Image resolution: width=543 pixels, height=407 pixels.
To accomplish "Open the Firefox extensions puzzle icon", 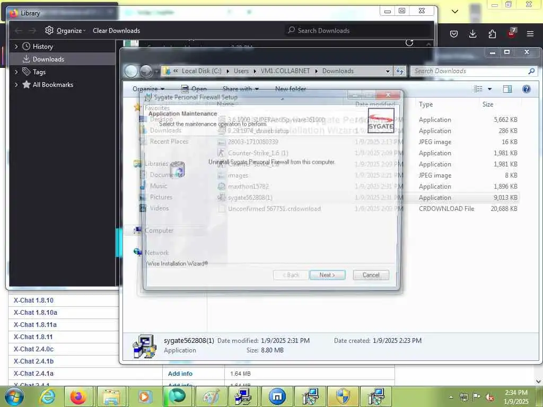I will 492,34.
